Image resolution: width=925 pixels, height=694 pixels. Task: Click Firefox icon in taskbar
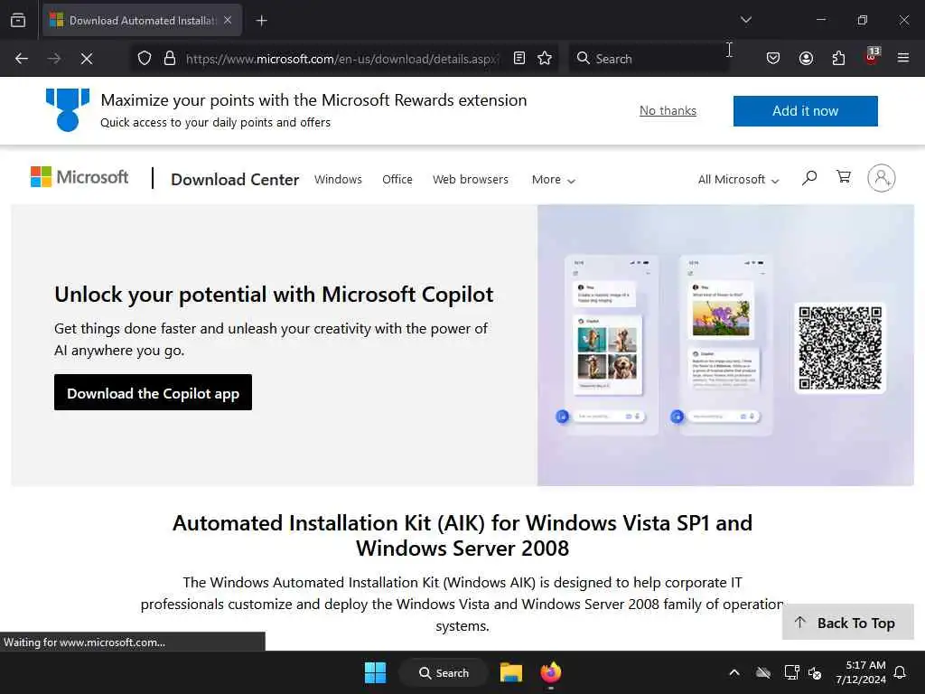click(x=551, y=672)
